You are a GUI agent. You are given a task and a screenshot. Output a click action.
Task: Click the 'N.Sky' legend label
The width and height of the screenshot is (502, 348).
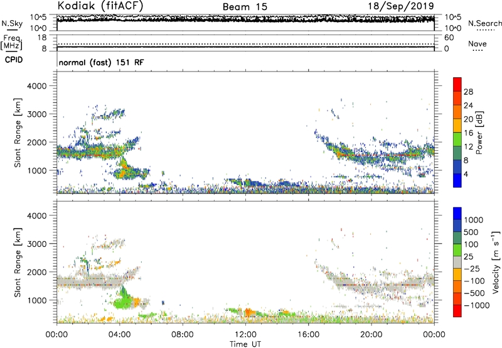pos(12,23)
